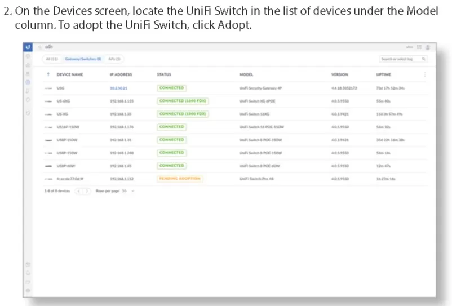Click the search magnifier in the top bar

[x=40, y=47]
